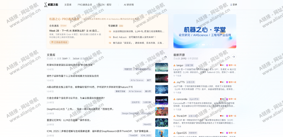Viewport: 283px width, 137px height.
Task: Like langui with its heart icon
Action: tap(221, 65)
